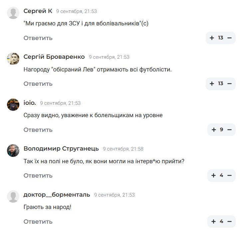Upvote ioio.'s comment with plus
244x232 pixels.
pos(214,130)
